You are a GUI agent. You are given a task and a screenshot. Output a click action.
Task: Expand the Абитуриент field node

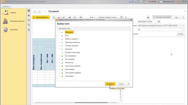point(60,32)
